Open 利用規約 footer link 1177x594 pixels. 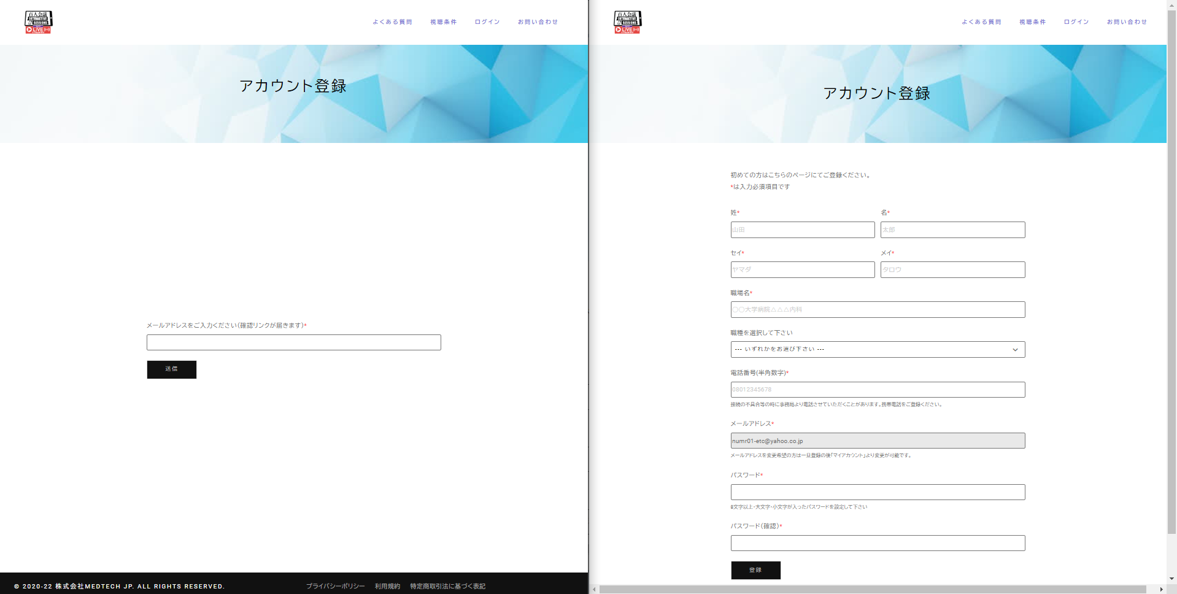pos(387,587)
